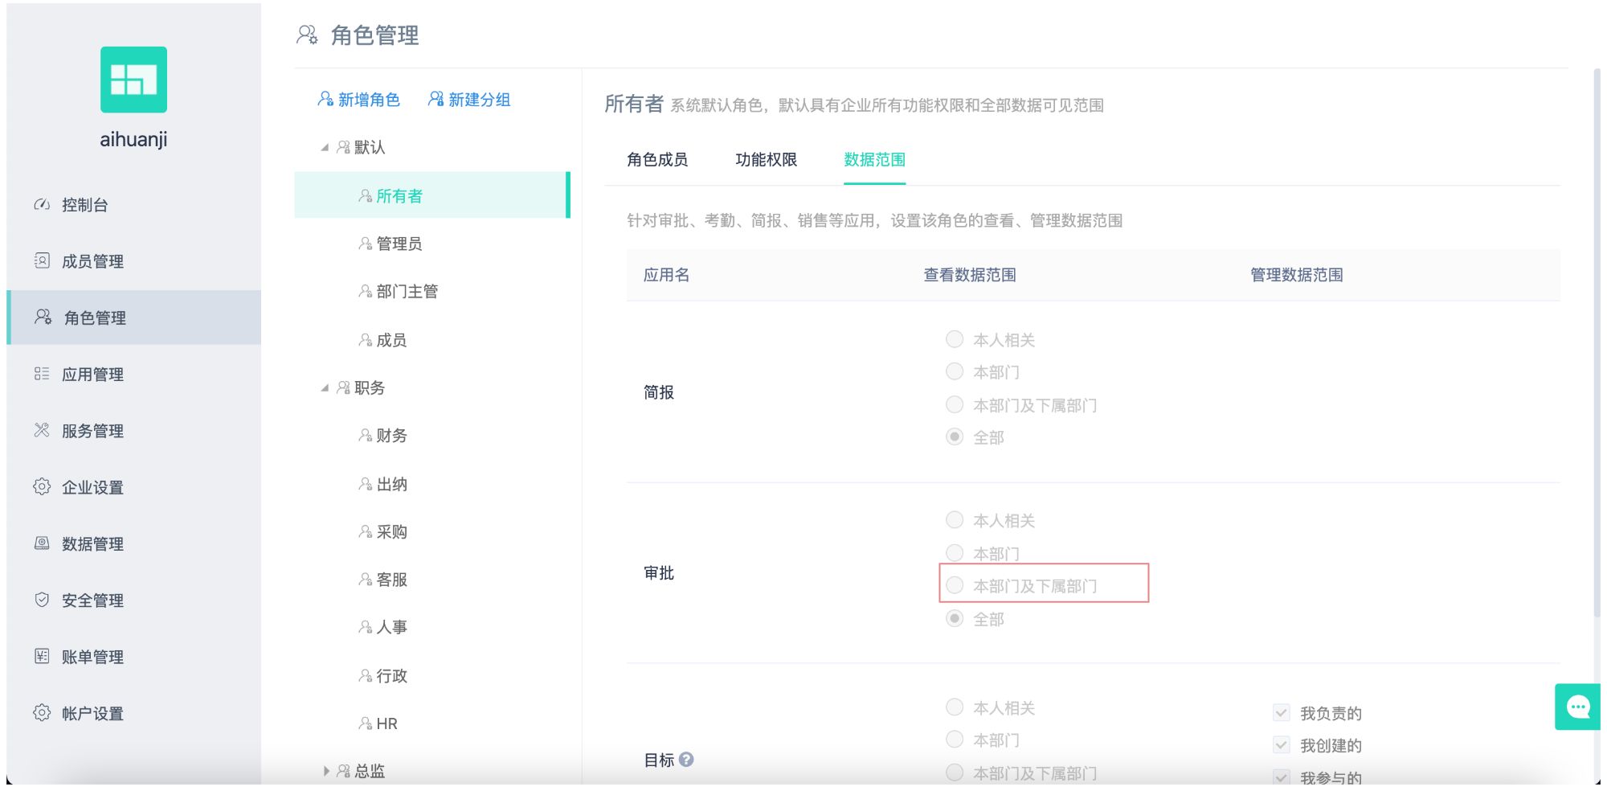The width and height of the screenshot is (1607, 787).
Task: Click the 成员管理 member icon
Action: [42, 260]
